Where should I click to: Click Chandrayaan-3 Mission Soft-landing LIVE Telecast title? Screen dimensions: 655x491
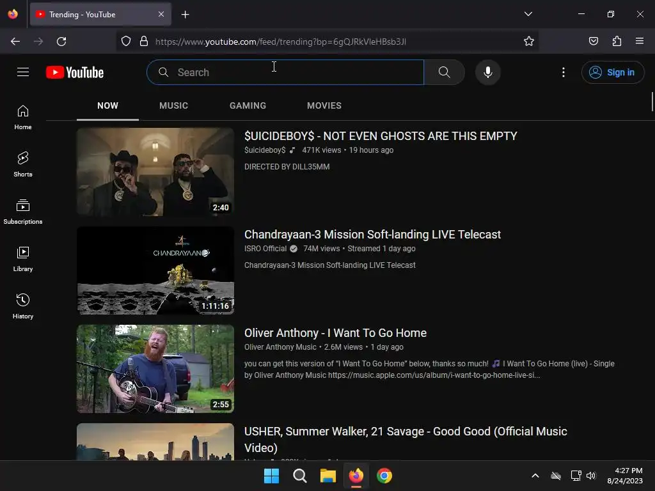pos(372,235)
